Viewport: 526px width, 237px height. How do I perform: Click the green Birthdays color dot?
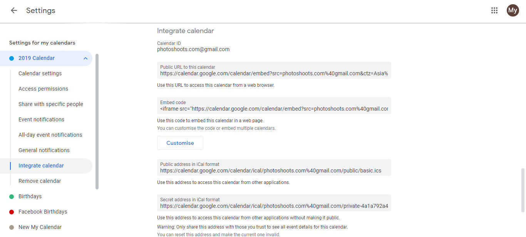point(12,197)
